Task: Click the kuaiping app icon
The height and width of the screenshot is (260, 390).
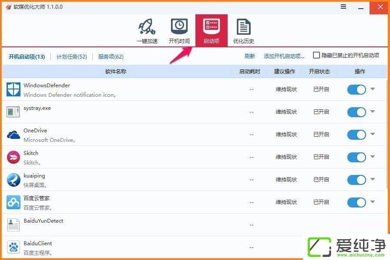Action: coord(13,180)
